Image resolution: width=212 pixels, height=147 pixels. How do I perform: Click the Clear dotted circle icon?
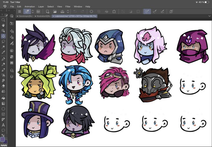click(91, 12)
